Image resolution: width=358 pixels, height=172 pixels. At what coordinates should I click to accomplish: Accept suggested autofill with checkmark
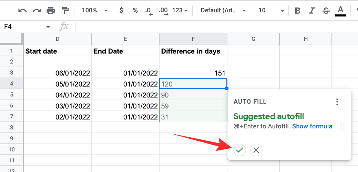tap(240, 150)
